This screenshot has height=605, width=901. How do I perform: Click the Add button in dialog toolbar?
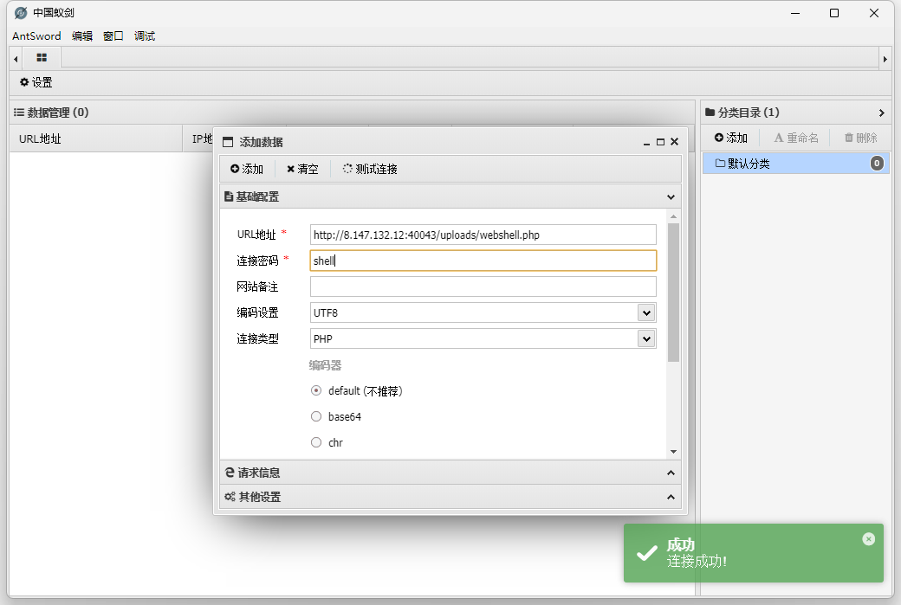tap(247, 169)
